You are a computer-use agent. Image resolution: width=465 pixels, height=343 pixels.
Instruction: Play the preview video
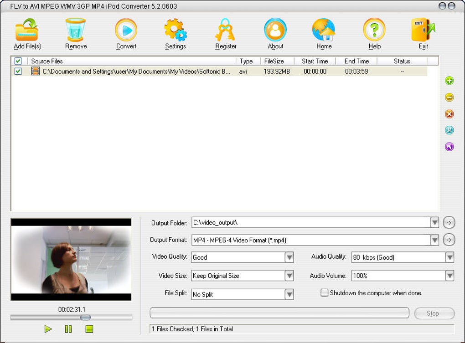(x=48, y=329)
